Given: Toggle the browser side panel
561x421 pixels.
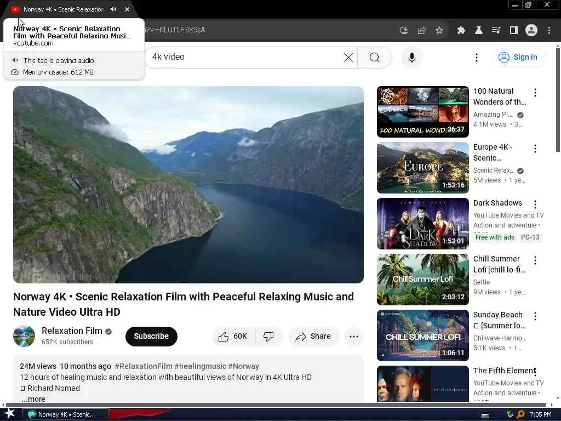Looking at the screenshot, I should 513,31.
